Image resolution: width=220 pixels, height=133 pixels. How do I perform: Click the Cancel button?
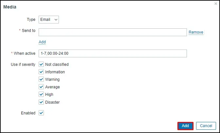pyautogui.click(x=206, y=126)
